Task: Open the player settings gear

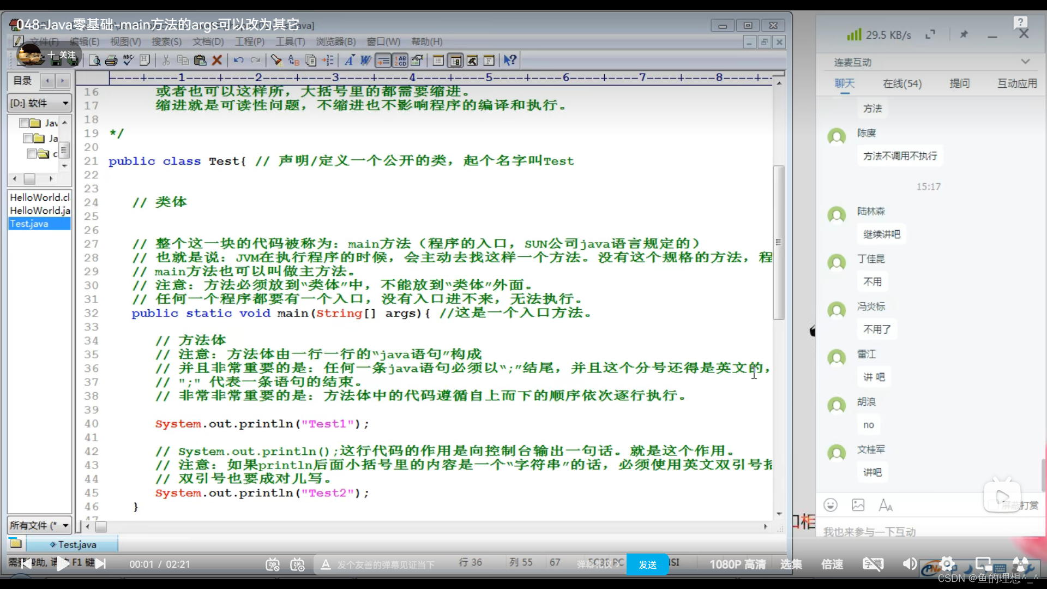Action: click(x=948, y=564)
